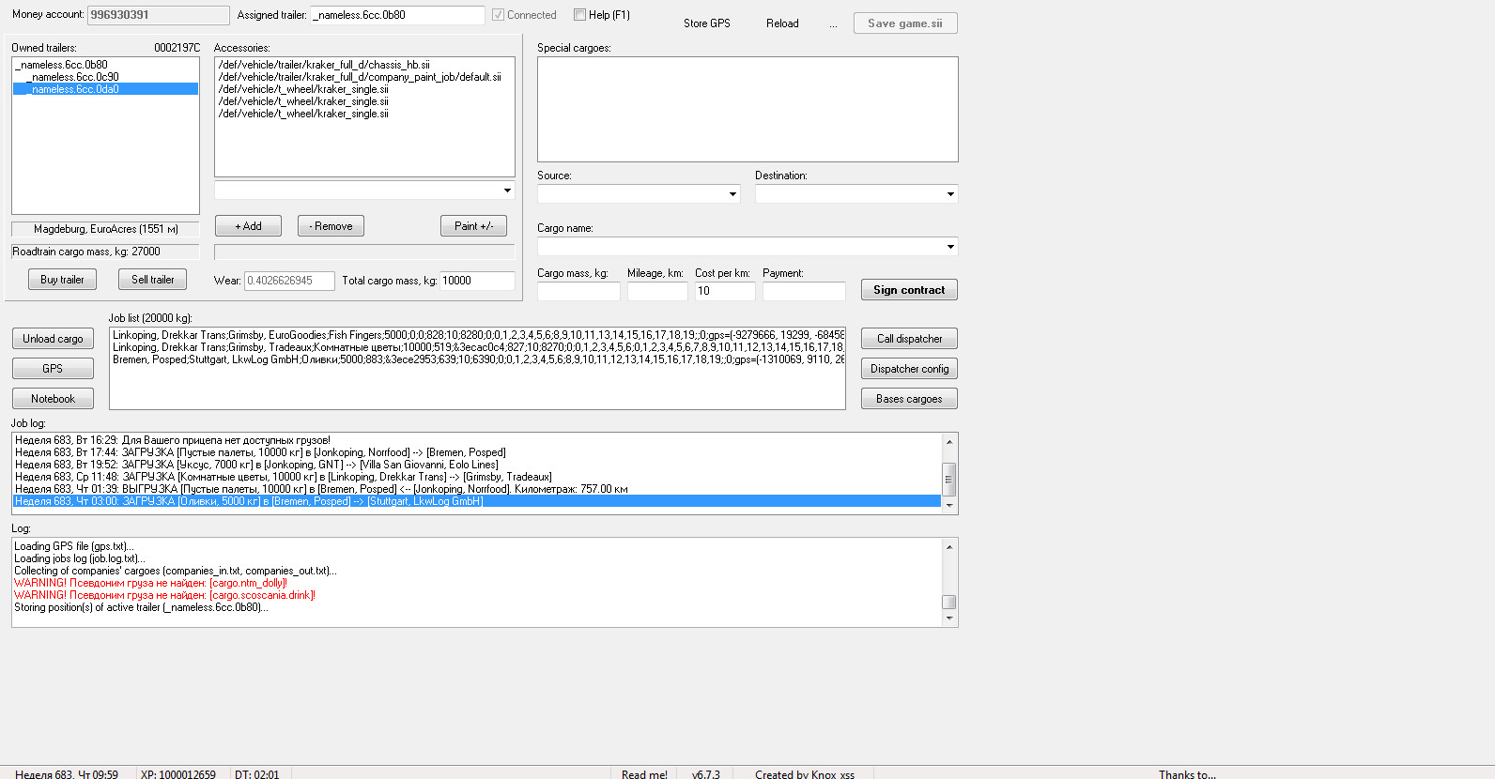This screenshot has height=779, width=1495.
Task: Click Reload in top bar
Action: (782, 23)
